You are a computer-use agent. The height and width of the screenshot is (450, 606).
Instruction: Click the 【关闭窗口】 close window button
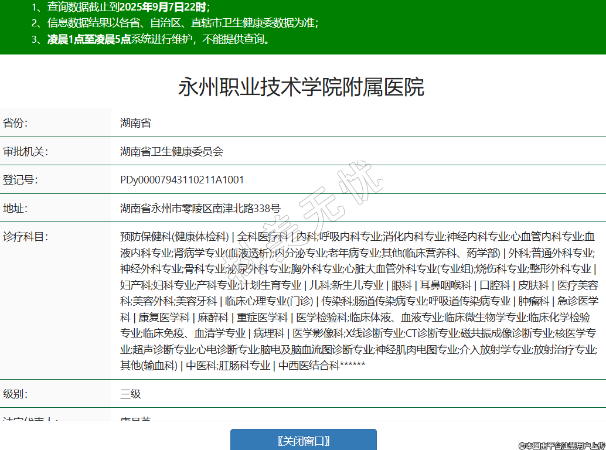point(303,441)
